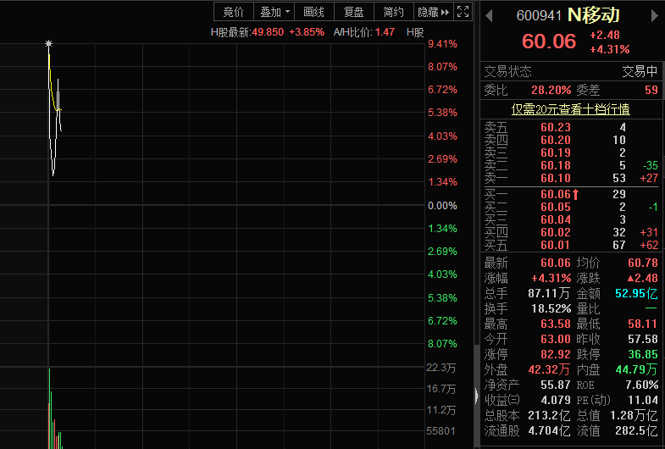Viewport: 665px width, 449px height.
Task: Click the H股 label in header
Action: point(415,32)
